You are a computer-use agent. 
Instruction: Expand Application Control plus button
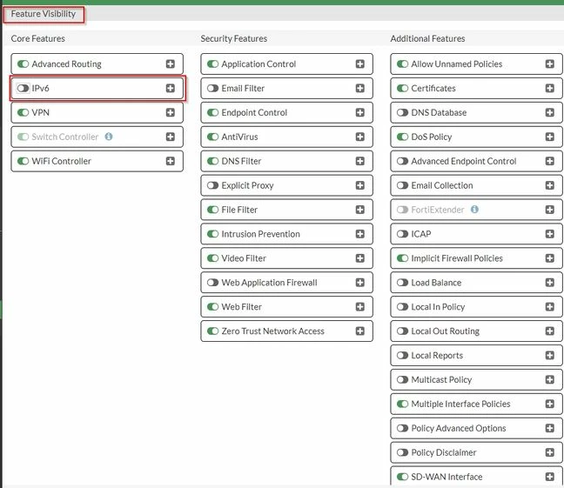click(360, 64)
